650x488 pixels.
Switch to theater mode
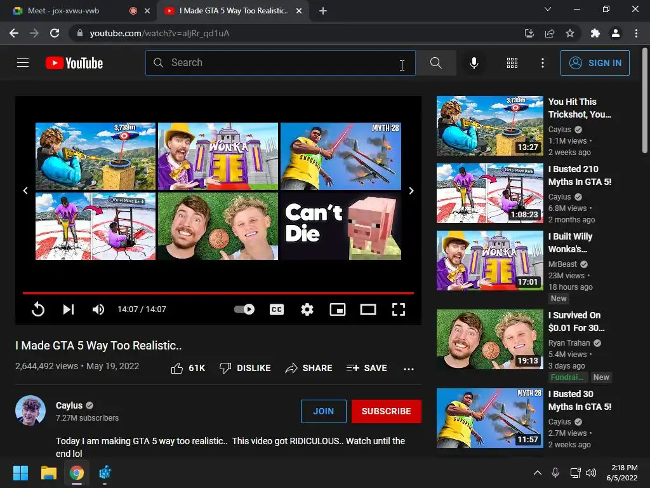pos(368,309)
